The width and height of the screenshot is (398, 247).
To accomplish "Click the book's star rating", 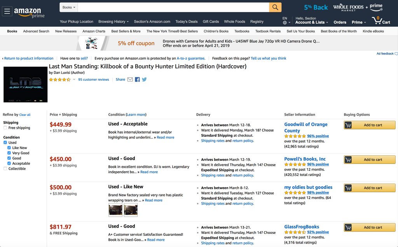I will click(x=59, y=80).
